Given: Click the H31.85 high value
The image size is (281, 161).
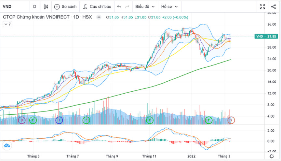Looking at the screenshot, I should 127,17.
